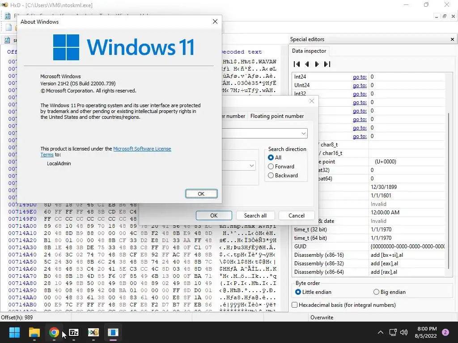
Task: Activate the HxD taskbar icon
Action: [93, 332]
